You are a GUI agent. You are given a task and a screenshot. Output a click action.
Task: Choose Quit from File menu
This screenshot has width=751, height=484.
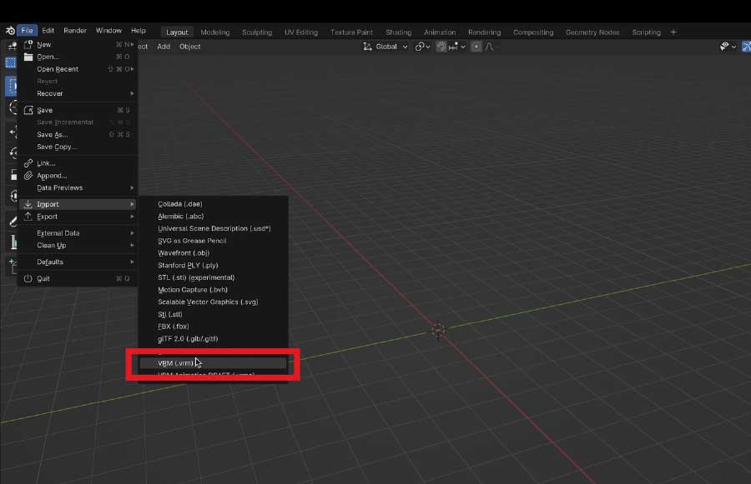click(x=77, y=278)
